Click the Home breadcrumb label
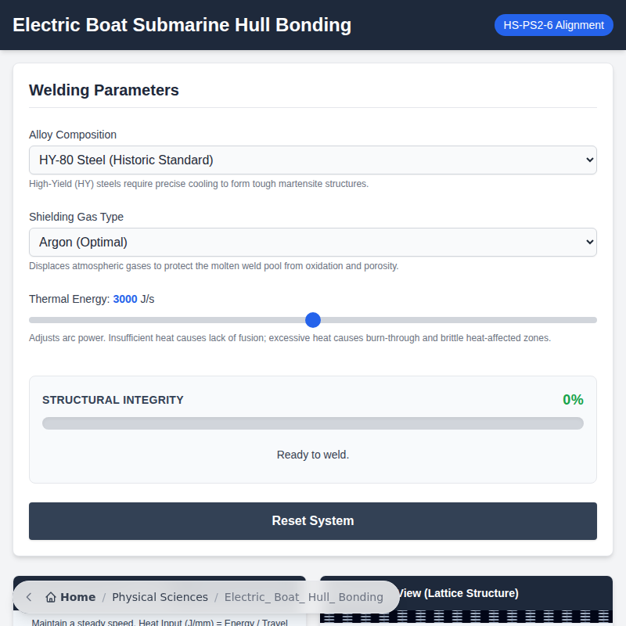 pyautogui.click(x=77, y=596)
